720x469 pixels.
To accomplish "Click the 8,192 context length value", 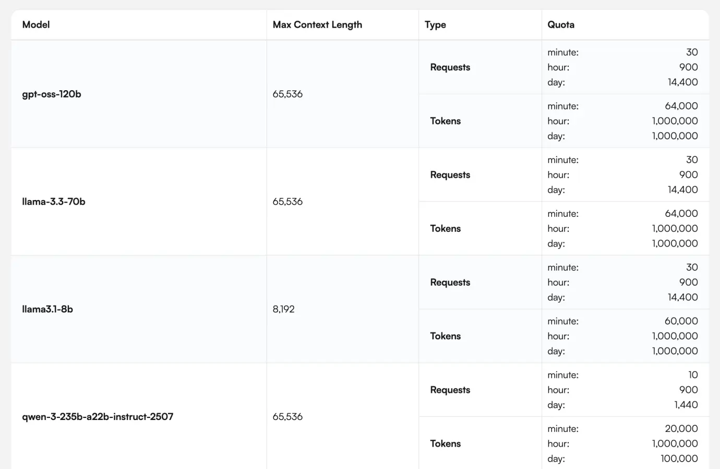I will 283,309.
